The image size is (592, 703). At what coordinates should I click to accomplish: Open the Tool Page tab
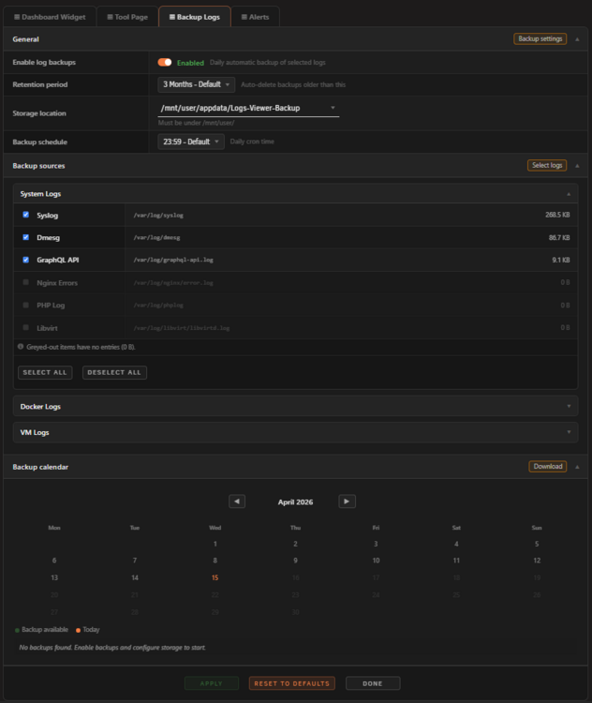pos(127,17)
